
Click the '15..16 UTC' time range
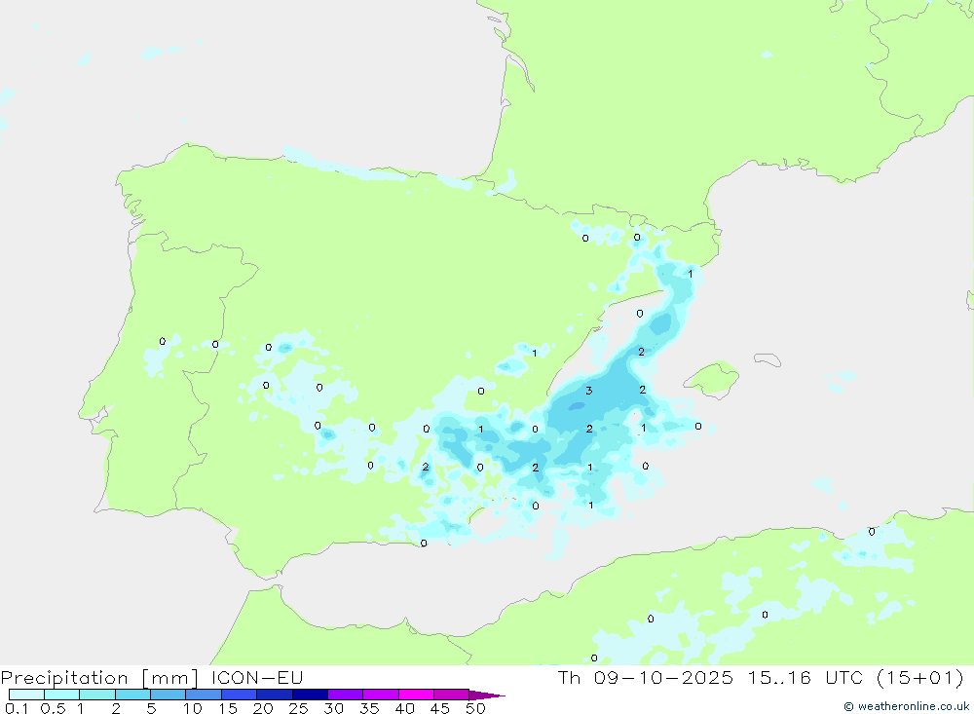coord(806,677)
